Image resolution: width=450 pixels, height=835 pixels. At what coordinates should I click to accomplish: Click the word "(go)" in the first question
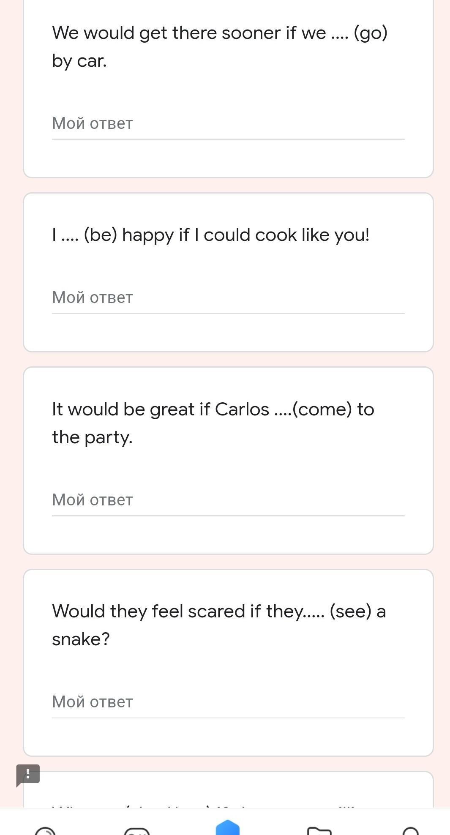371,33
